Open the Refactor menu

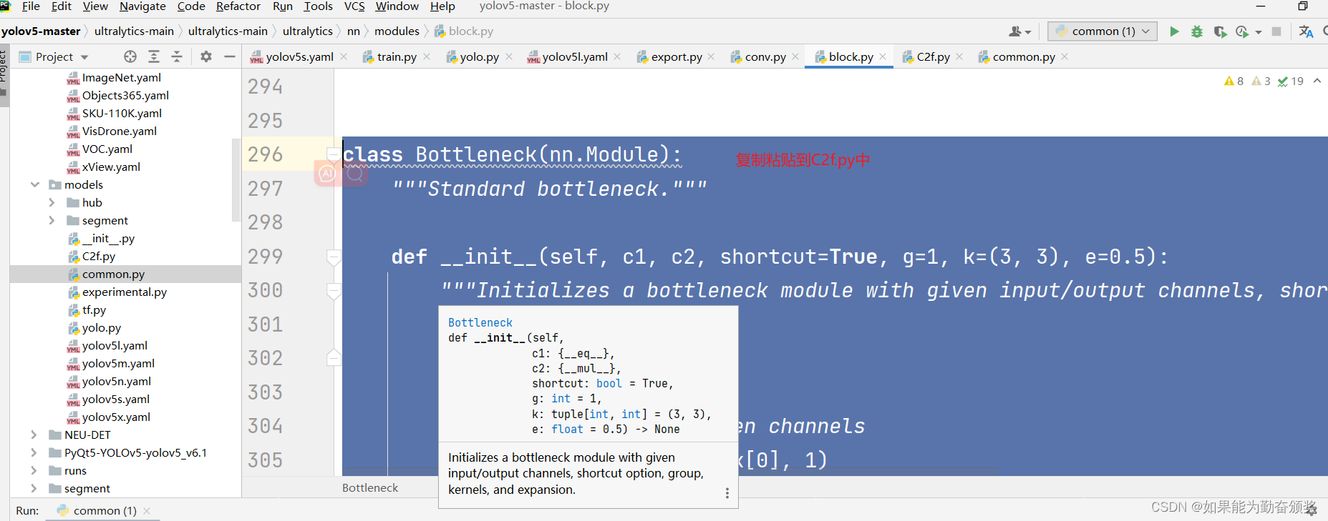[x=238, y=6]
